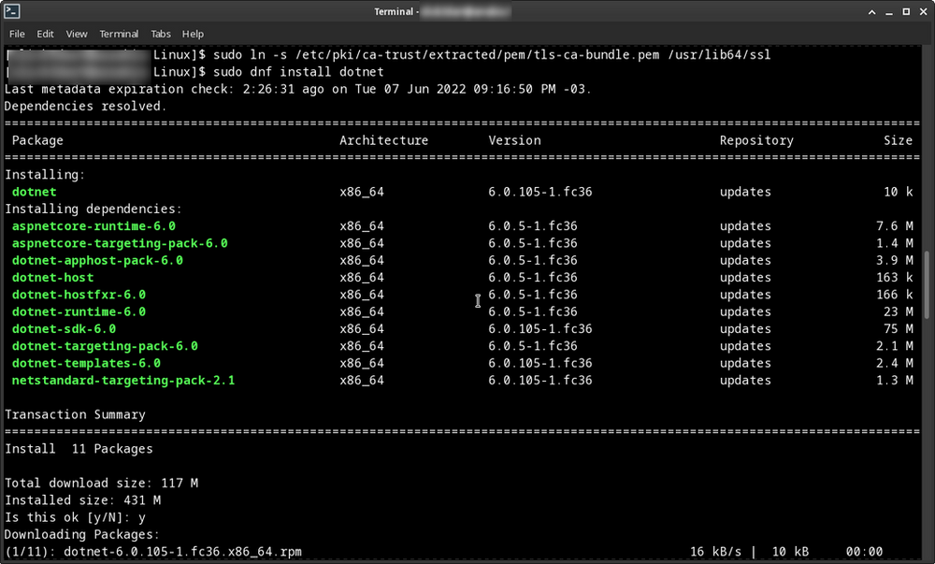Open the View menu
935x564 pixels.
coord(77,34)
